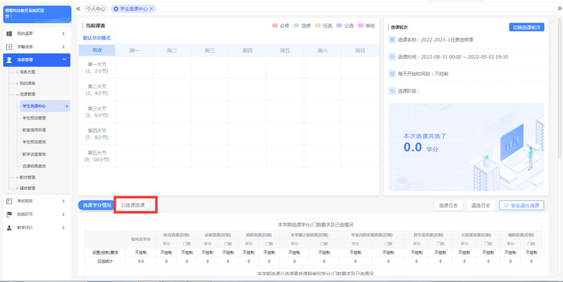This screenshot has height=282, width=563.
Task: Open the 公选课选课 tab
Action: coord(136,205)
